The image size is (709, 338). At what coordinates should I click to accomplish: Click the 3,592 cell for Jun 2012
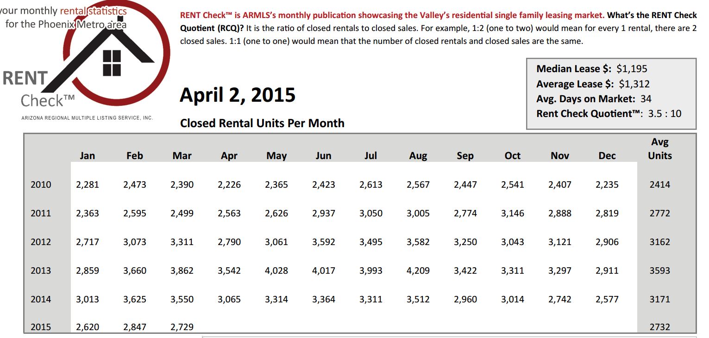click(324, 242)
